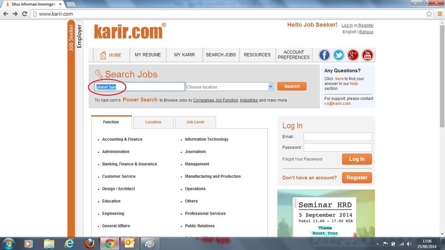Open a new browser tab
The height and width of the screenshot is (250, 445).
pos(71,5)
